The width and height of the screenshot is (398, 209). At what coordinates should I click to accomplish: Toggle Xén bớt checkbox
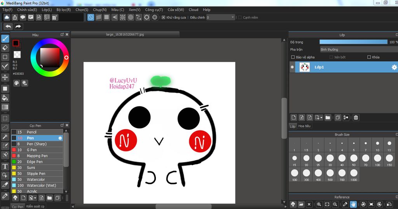click(x=331, y=57)
